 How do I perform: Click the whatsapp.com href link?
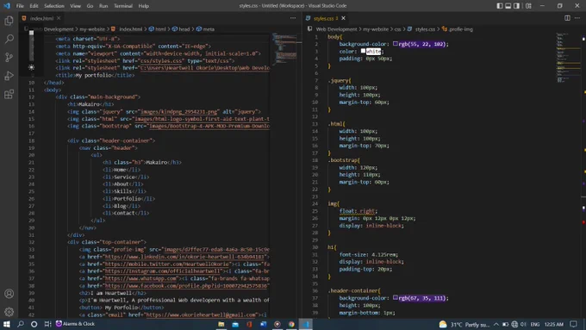pyautogui.click(x=140, y=278)
